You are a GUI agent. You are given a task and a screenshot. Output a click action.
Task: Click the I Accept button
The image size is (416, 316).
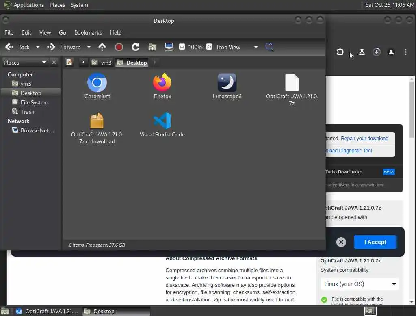(x=375, y=242)
